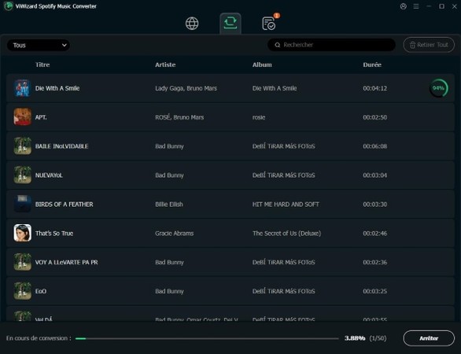Open the converted history tab with badge
The width and height of the screenshot is (461, 354).
pos(269,24)
